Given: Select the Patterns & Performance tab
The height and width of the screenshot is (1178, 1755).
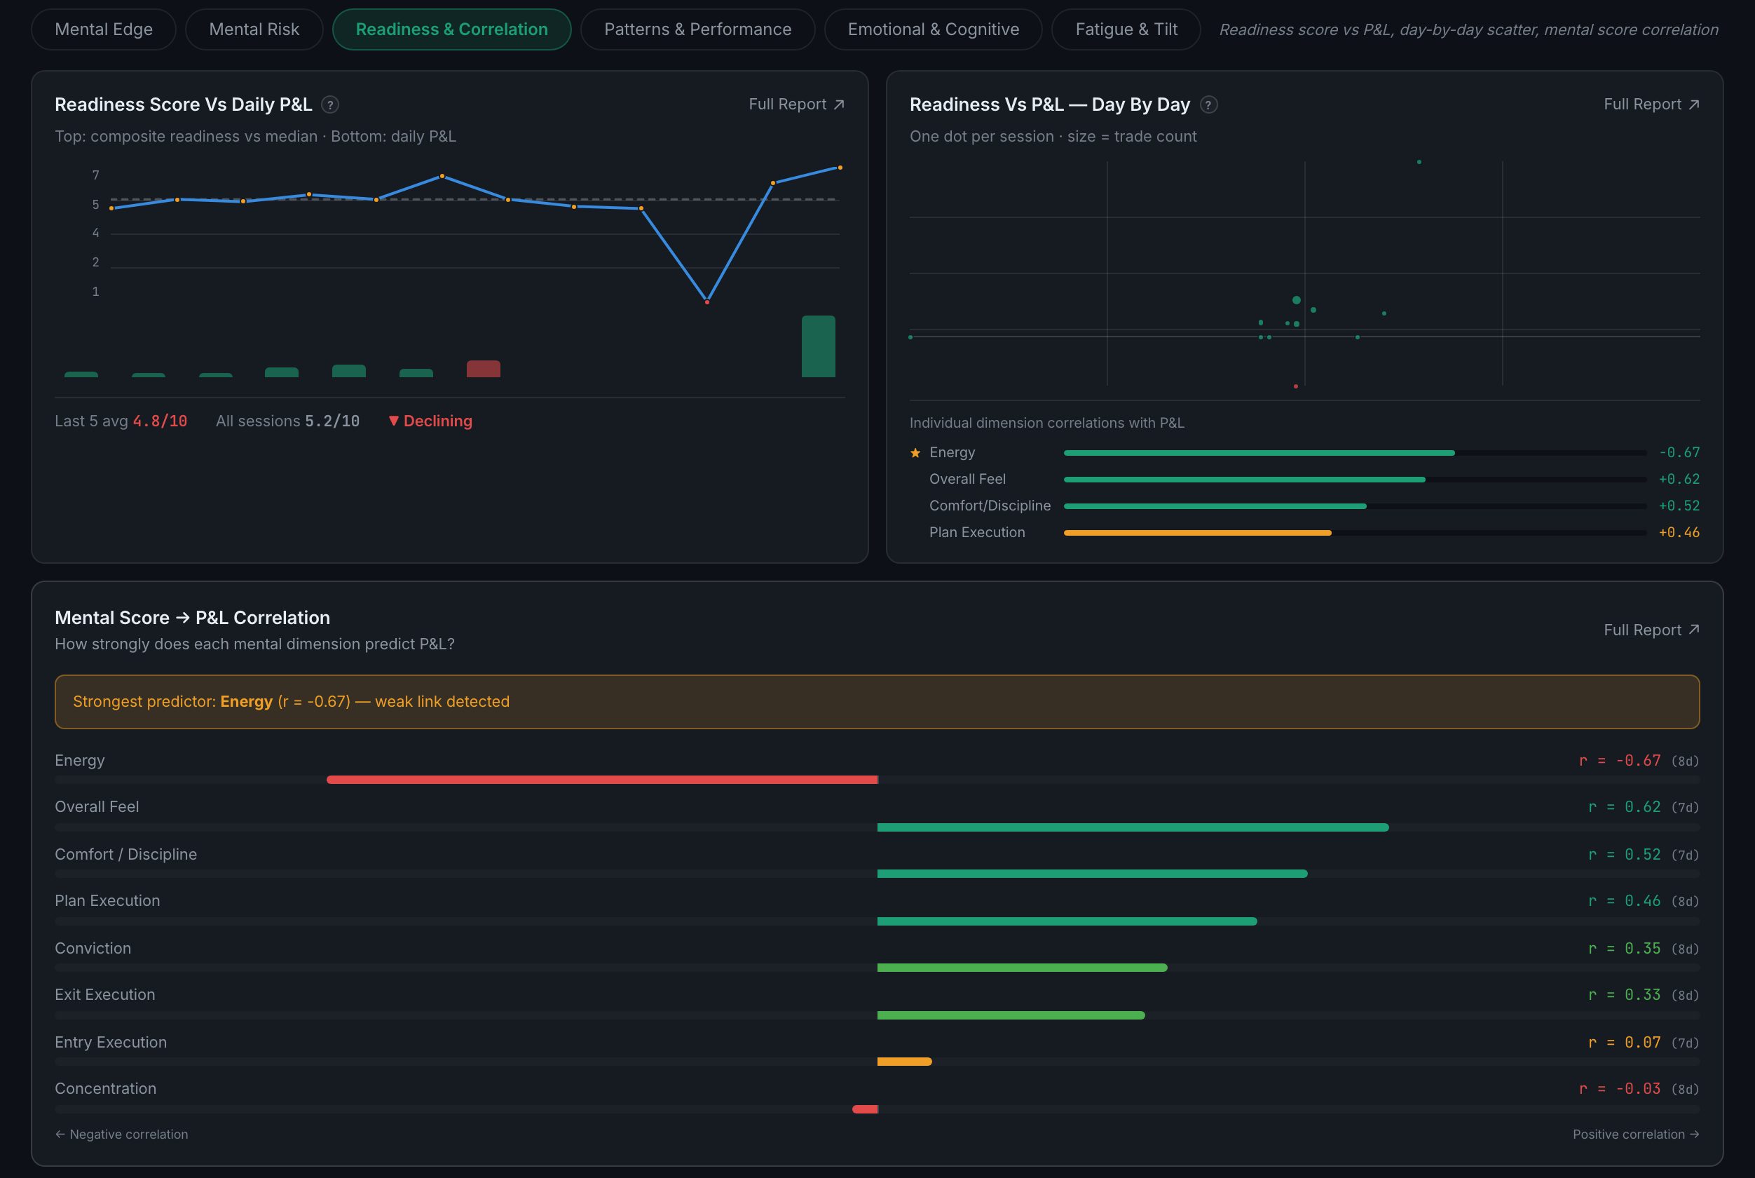Looking at the screenshot, I should (x=697, y=29).
